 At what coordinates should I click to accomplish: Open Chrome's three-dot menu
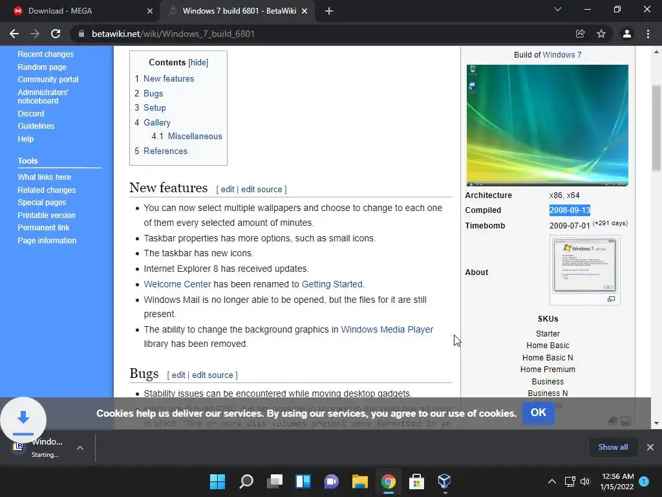pyautogui.click(x=648, y=34)
